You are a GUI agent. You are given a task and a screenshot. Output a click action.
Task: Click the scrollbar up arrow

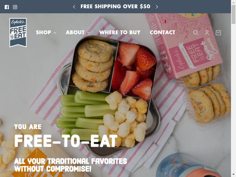coord(233,2)
